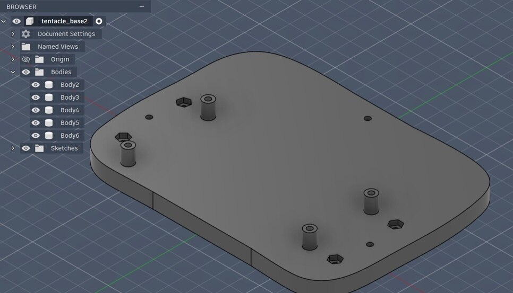Screen dimensions: 513x293
Task: Select the Sketches label
Action: coord(64,148)
